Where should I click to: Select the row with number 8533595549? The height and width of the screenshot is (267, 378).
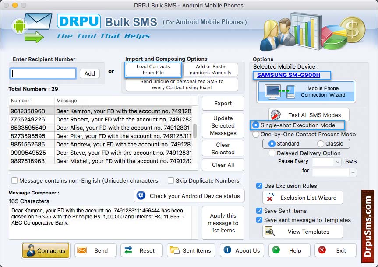[100, 128]
